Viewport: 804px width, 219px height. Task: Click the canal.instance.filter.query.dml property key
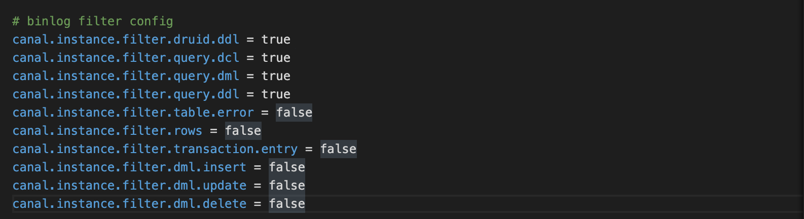click(x=126, y=76)
